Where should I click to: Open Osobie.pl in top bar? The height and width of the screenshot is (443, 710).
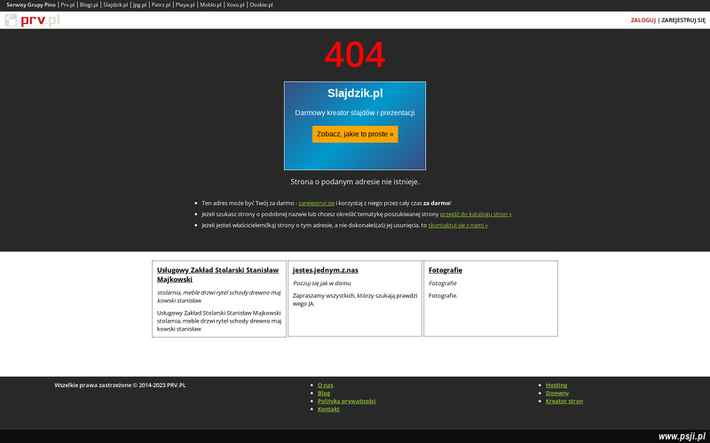coord(261,5)
